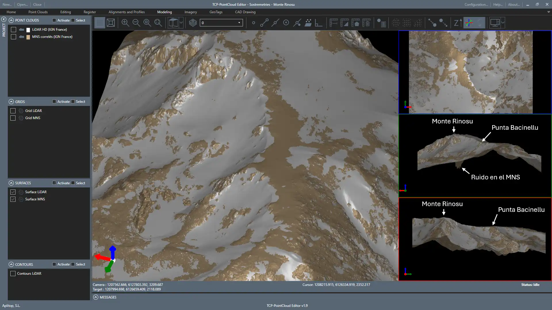The width and height of the screenshot is (552, 310).
Task: Click the white LiDAR HD color swatch
Action: (x=28, y=30)
